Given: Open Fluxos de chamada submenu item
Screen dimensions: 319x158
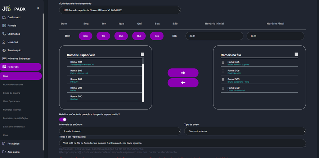Looking at the screenshot, I should pos(13,85).
